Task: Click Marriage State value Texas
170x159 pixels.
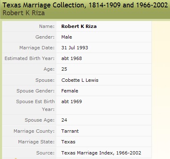Action: 68,142
